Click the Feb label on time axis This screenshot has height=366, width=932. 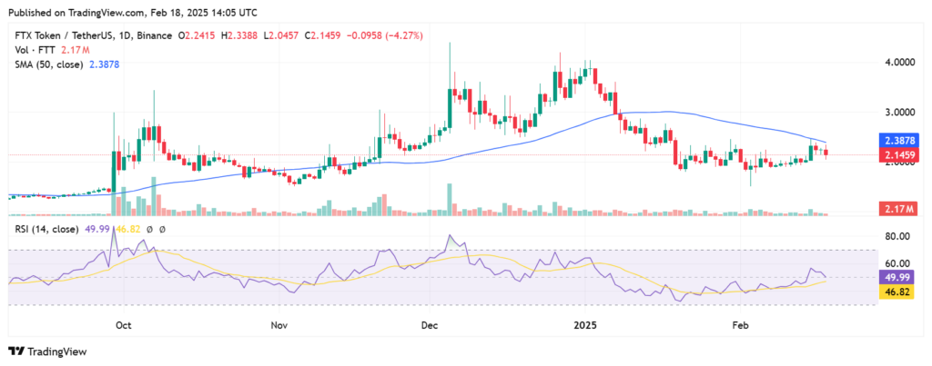click(740, 324)
